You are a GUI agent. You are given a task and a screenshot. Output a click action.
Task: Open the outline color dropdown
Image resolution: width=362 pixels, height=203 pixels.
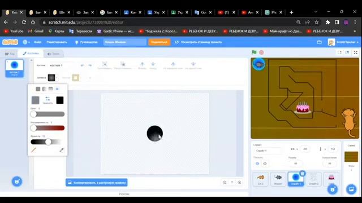(76, 78)
